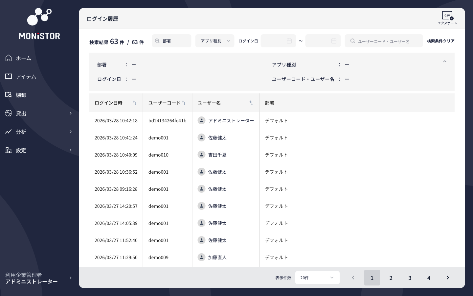Screen dimensions: 473x296
Task: Collapse the search conditions summary panel
Action: point(444,62)
